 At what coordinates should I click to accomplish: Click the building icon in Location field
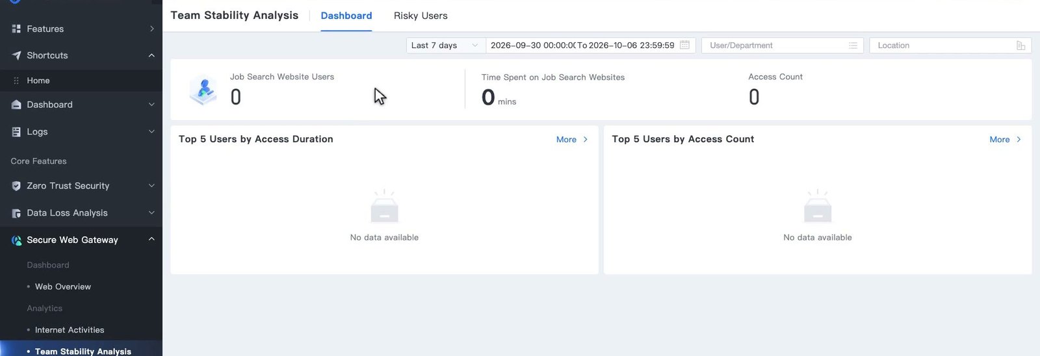pos(1020,45)
